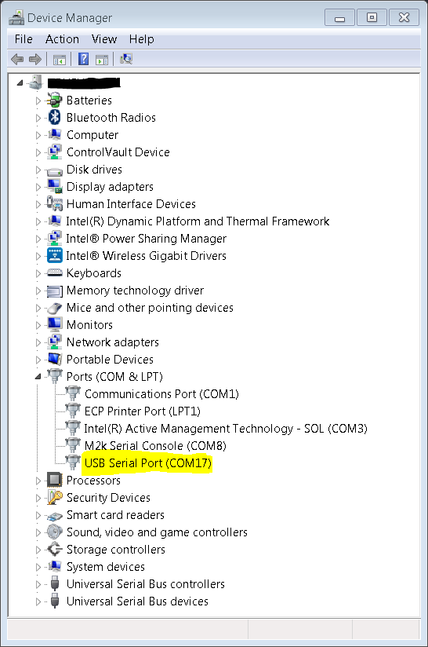Select the redacted root computer name
Image resolution: width=428 pixels, height=647 pixels.
pos(84,83)
